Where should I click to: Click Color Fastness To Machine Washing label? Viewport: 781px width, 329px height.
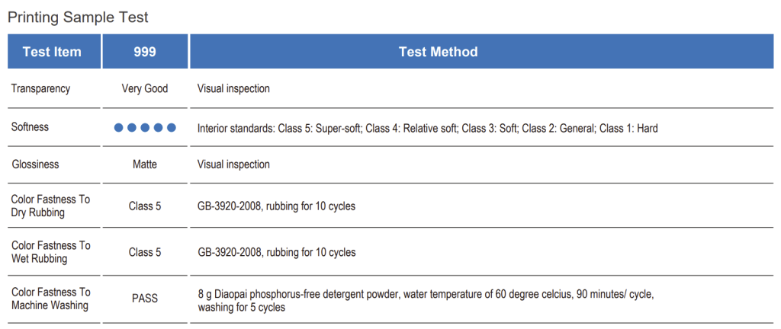[50, 299]
